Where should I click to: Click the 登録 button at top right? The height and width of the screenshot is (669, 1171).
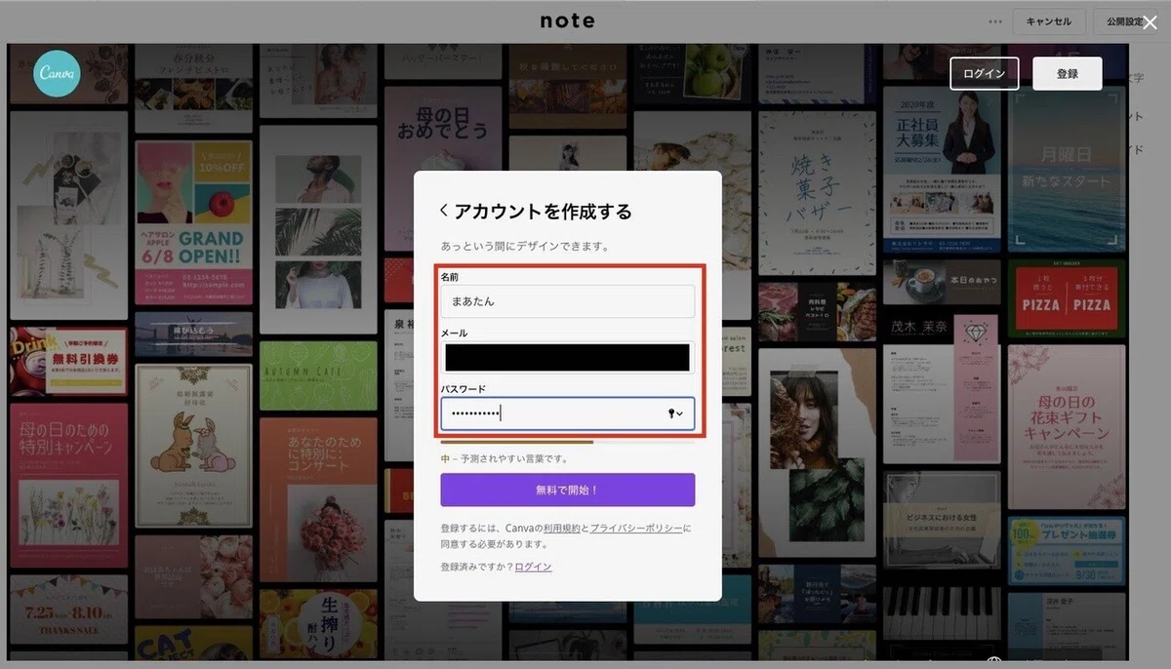[1068, 73]
